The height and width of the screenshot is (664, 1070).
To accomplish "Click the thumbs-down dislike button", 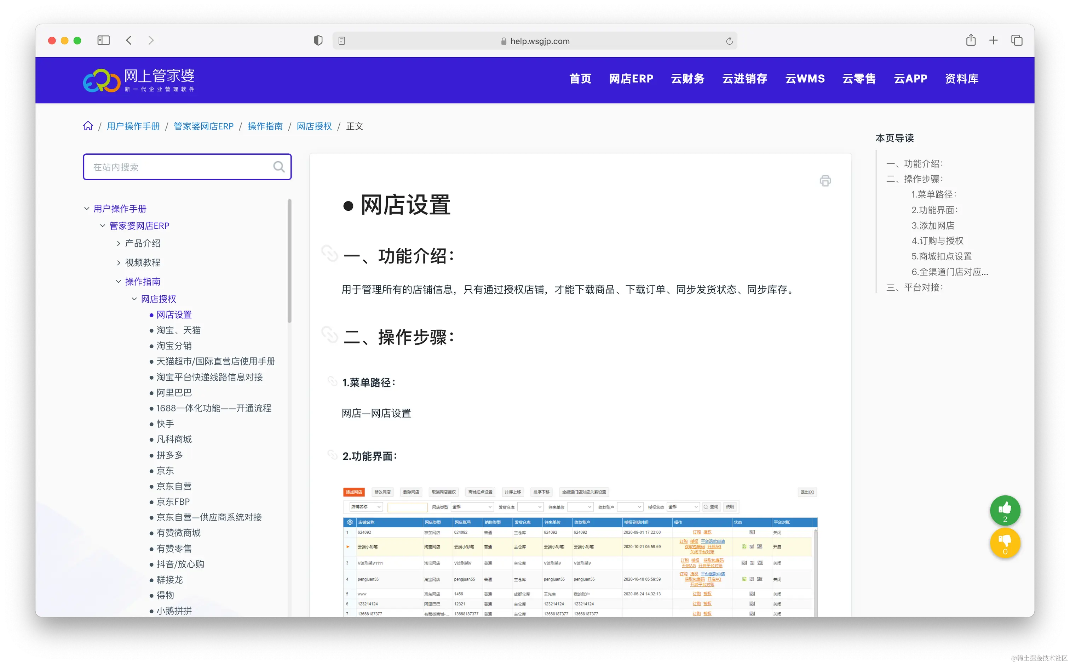I will [1005, 542].
